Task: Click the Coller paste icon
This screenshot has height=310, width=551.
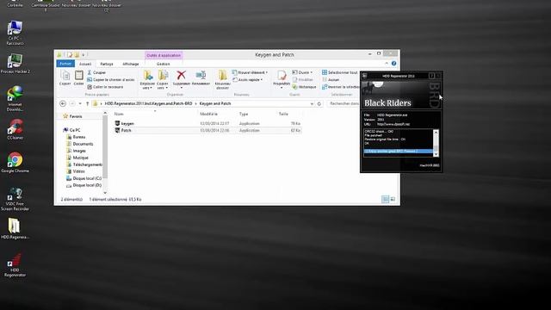Action: point(78,77)
